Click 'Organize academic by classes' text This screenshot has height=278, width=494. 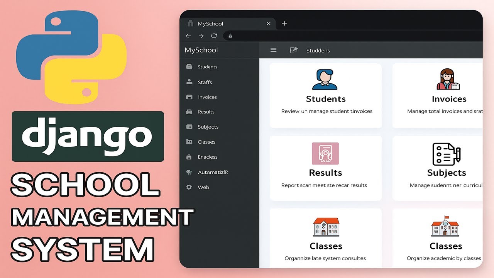[444, 258]
